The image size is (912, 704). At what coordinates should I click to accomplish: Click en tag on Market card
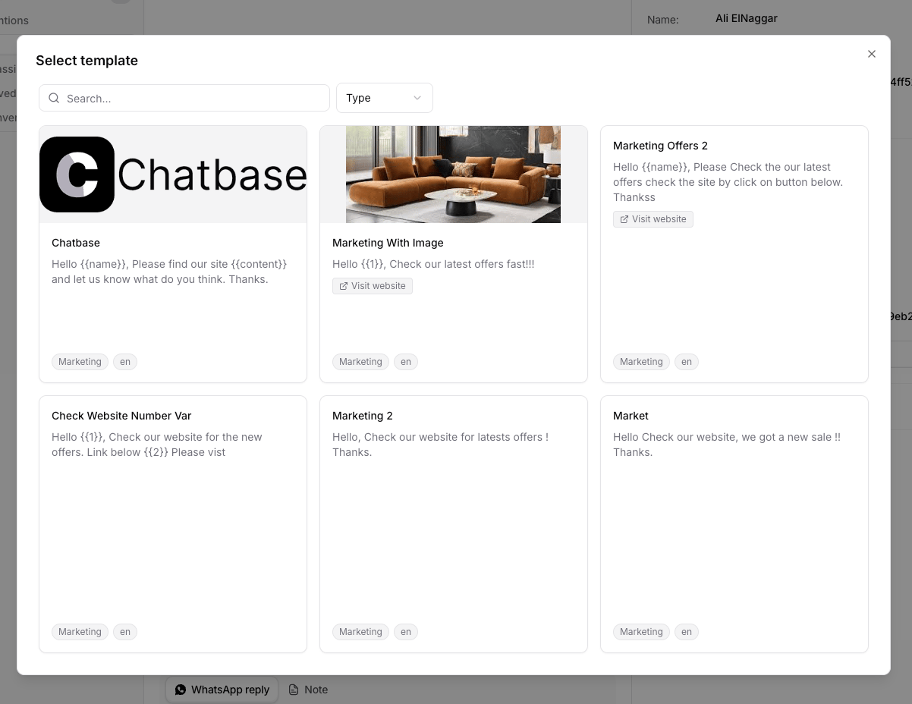tap(687, 632)
